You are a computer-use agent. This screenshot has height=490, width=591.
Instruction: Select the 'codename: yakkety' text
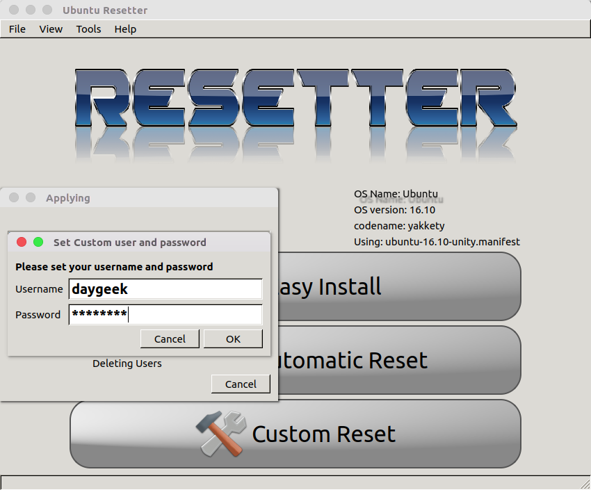399,226
